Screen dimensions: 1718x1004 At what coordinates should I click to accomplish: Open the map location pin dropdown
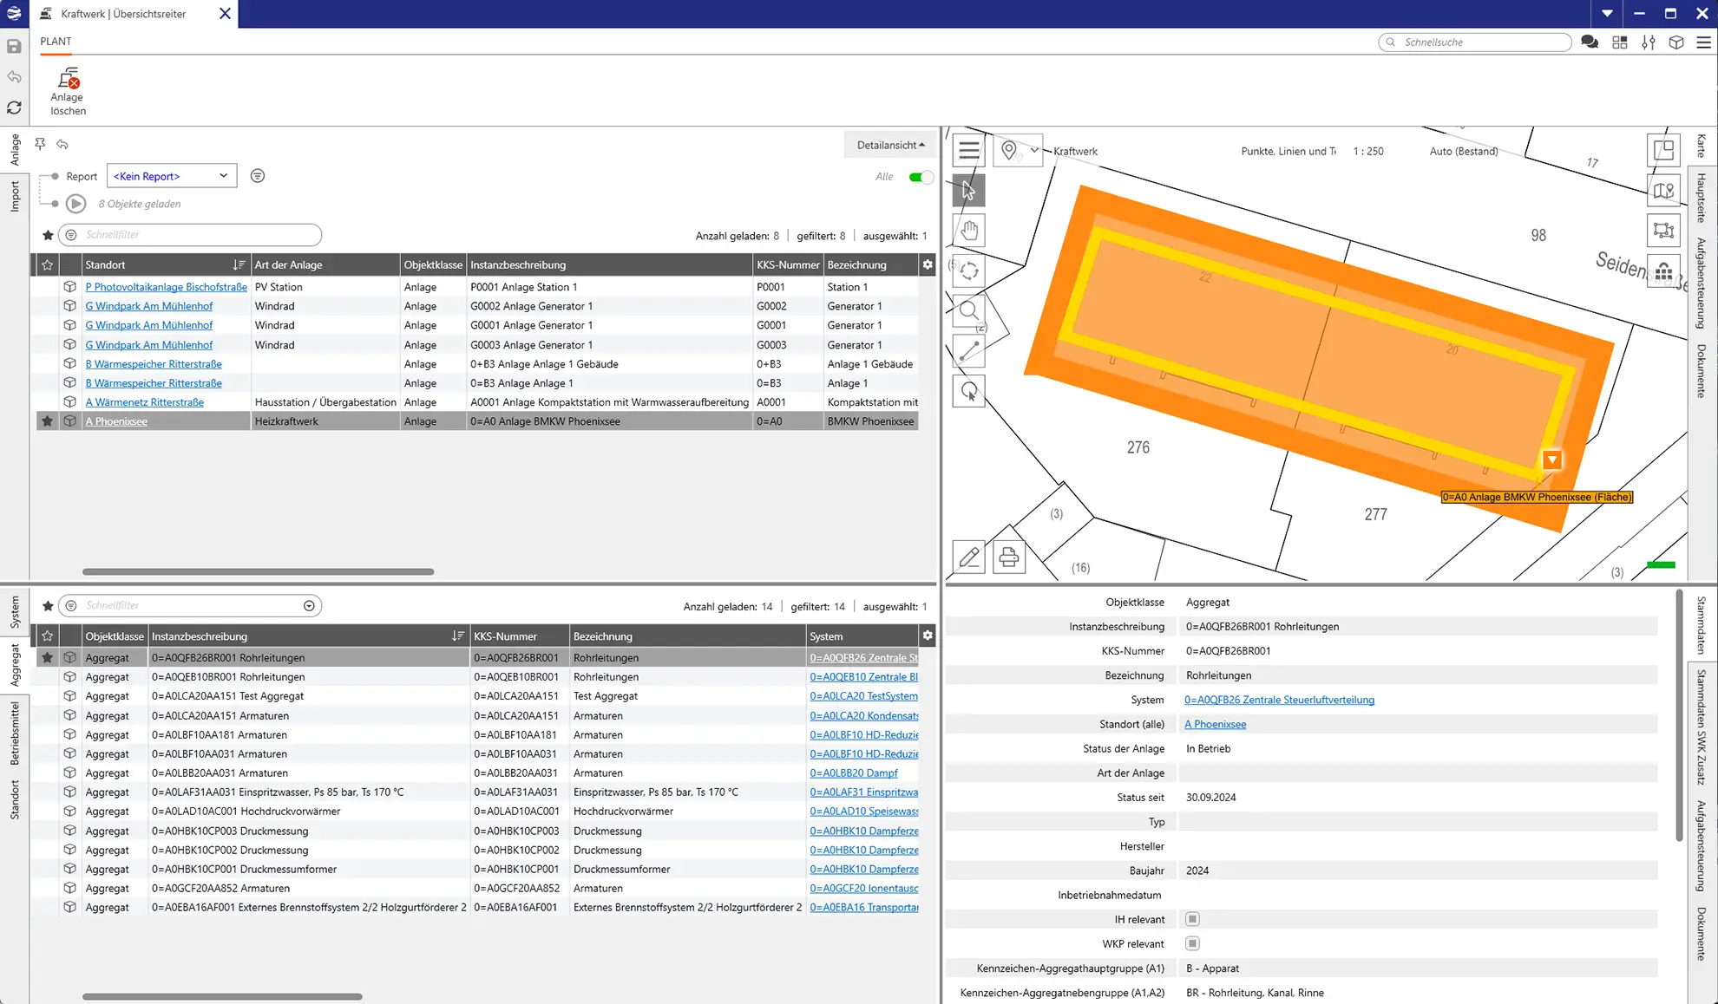pyautogui.click(x=1018, y=151)
